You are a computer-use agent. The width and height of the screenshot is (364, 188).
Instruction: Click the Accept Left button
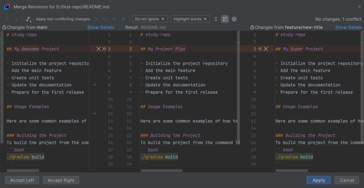point(22,180)
